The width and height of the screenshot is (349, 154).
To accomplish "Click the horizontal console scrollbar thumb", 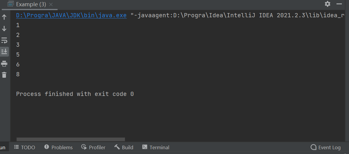I will click(x=71, y=139).
